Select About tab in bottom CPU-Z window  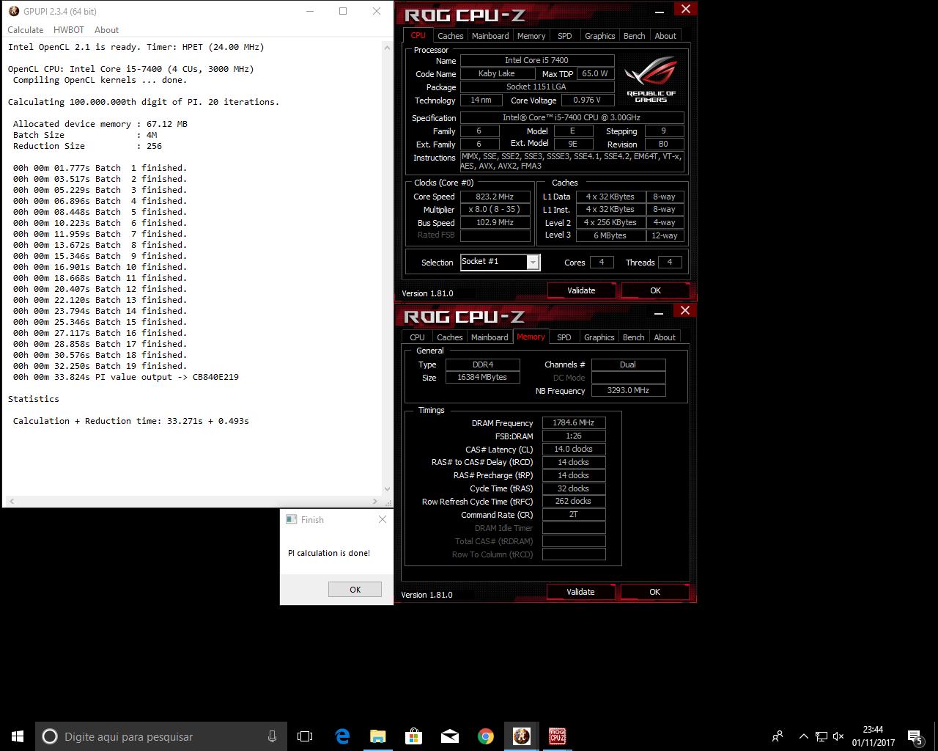(665, 337)
